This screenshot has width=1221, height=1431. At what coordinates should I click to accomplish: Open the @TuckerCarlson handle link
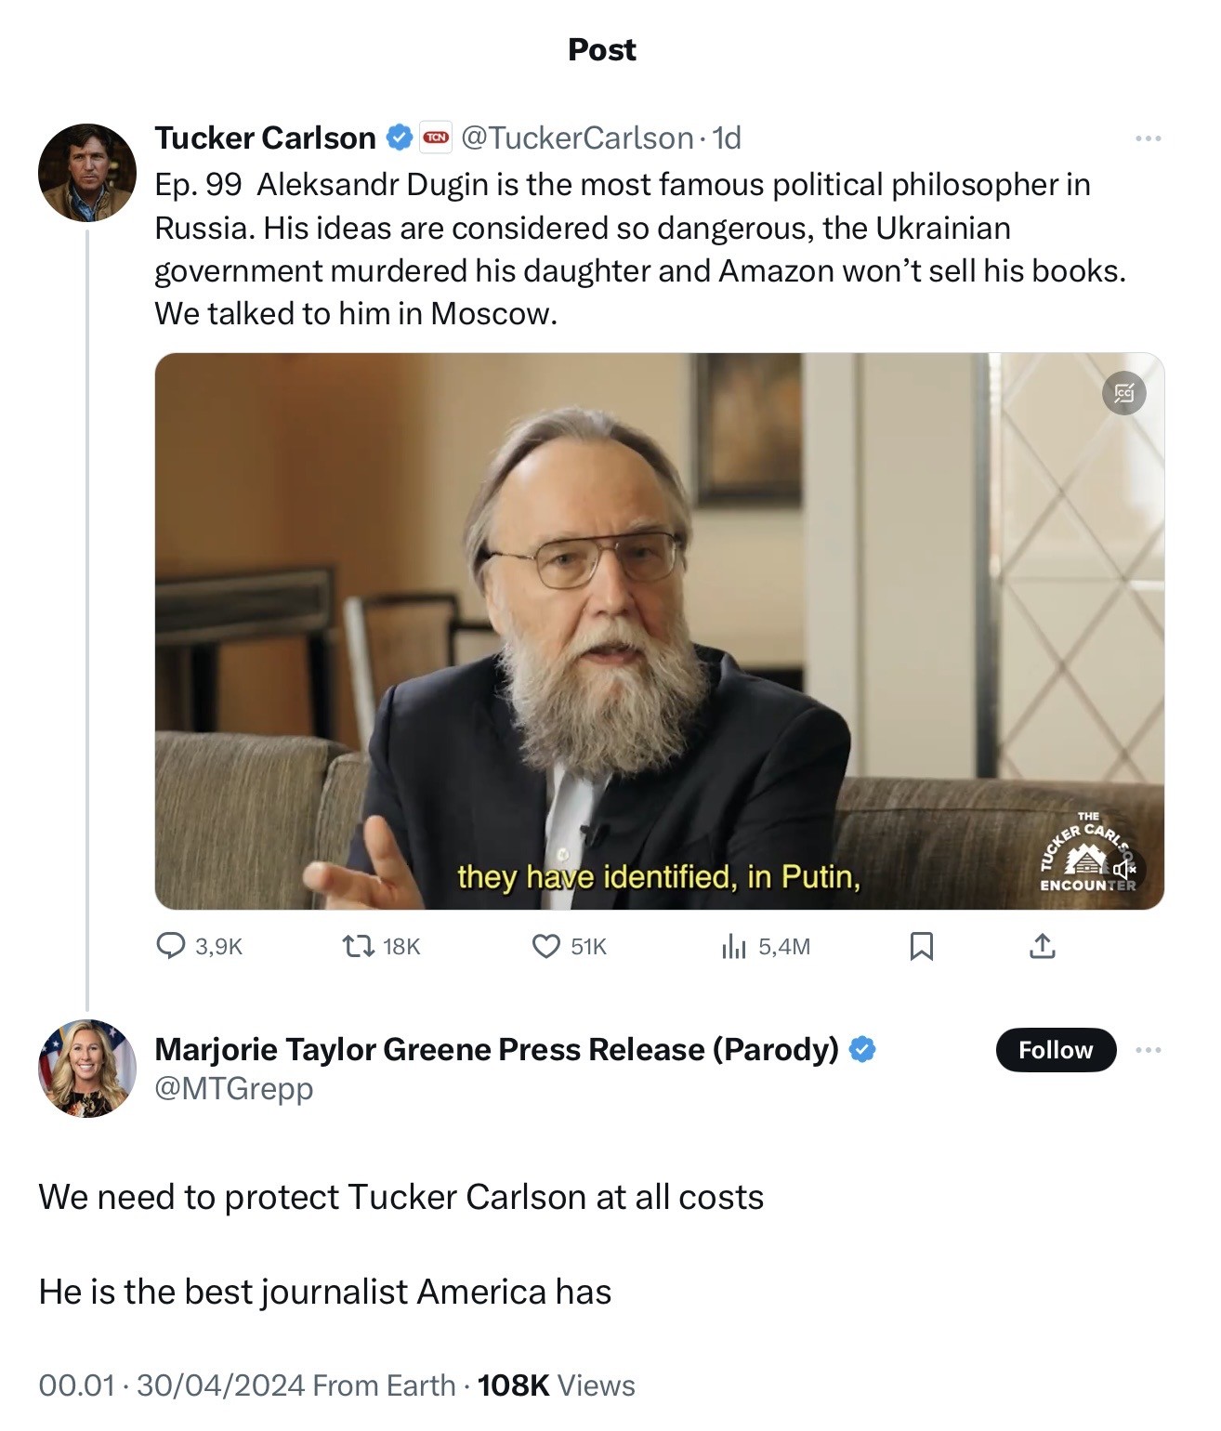pos(577,138)
